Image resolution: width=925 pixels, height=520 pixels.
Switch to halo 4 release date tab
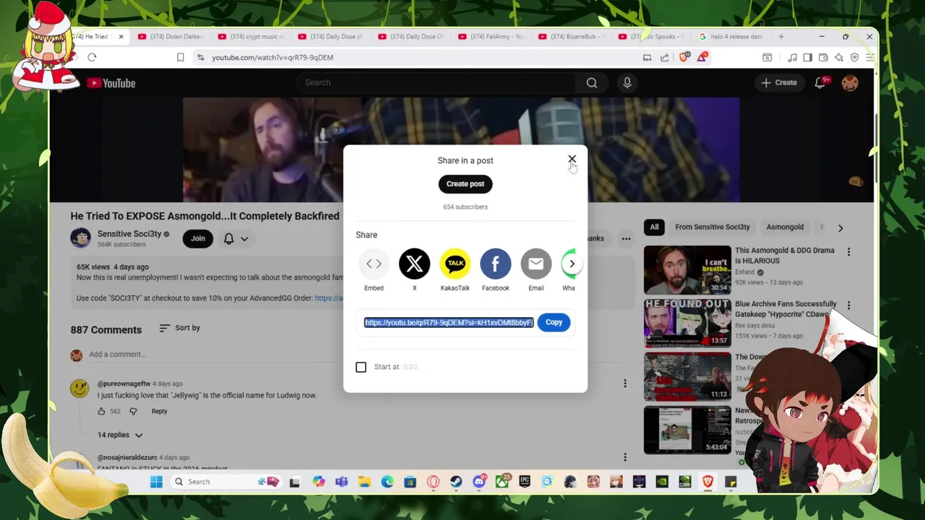coord(731,36)
